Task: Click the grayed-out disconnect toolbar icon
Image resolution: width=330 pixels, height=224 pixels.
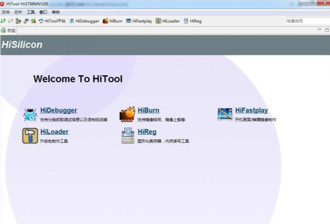Action: 11,21
